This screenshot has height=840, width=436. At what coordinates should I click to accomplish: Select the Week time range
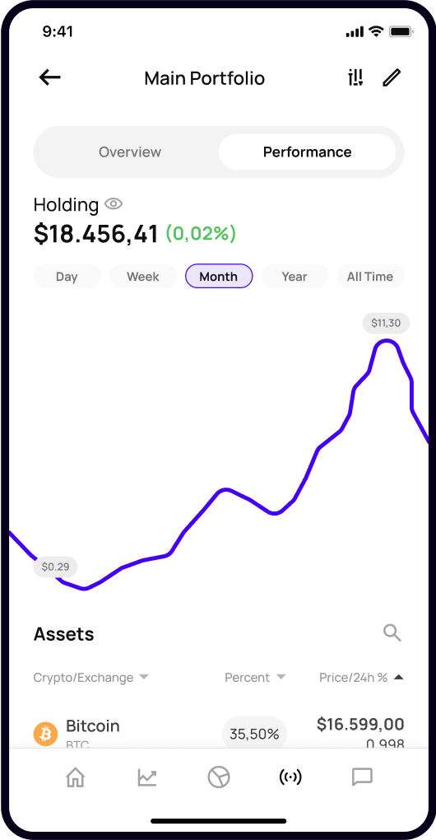143,277
